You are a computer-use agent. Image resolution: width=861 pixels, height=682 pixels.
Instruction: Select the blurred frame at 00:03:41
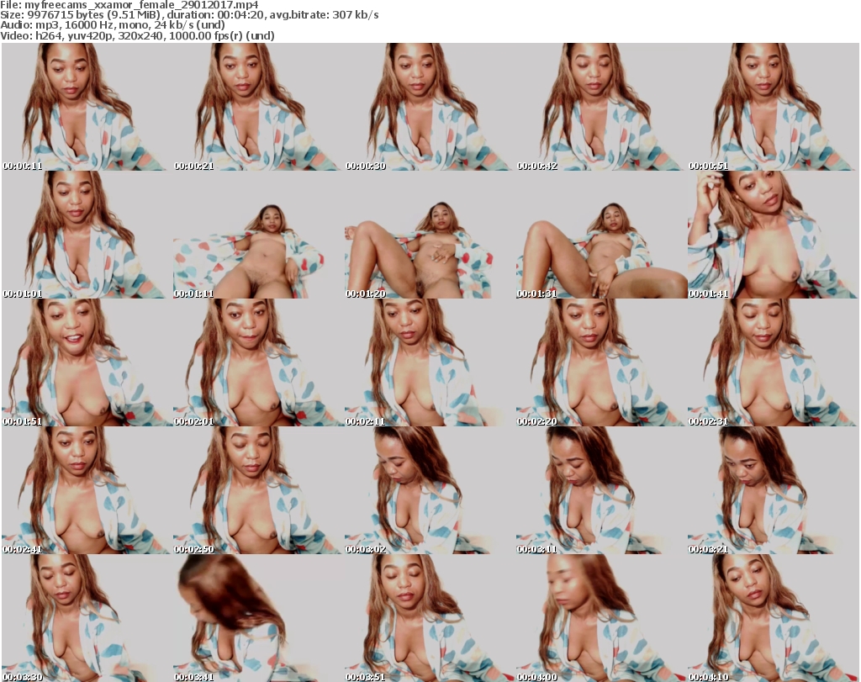[258, 618]
